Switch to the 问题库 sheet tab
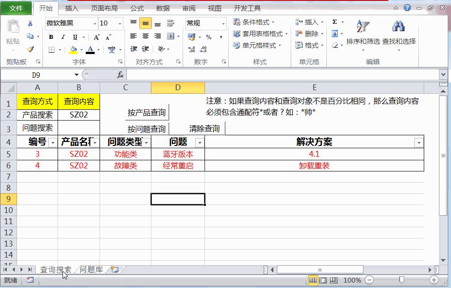451x288 pixels. click(x=91, y=269)
